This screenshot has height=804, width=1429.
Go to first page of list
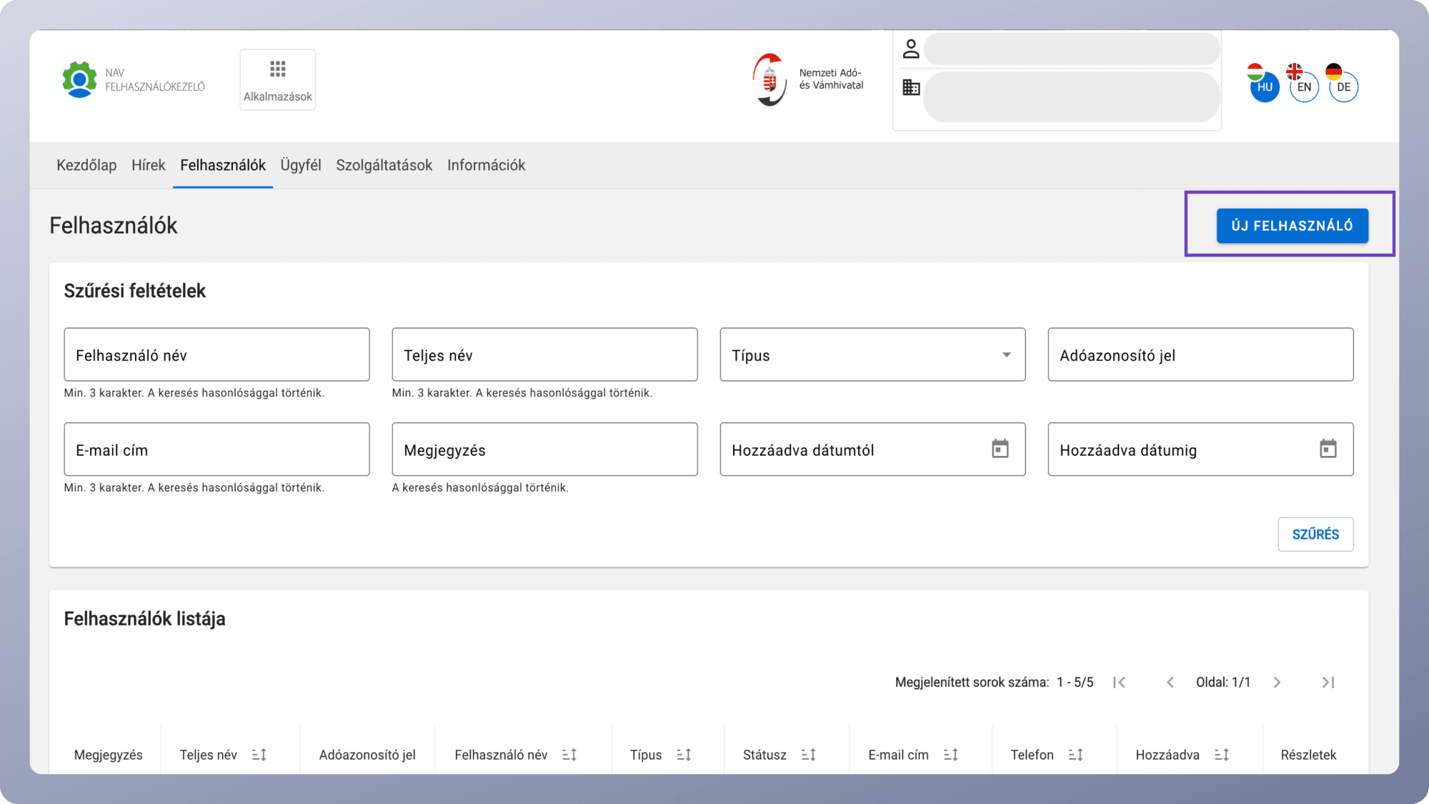point(1119,683)
